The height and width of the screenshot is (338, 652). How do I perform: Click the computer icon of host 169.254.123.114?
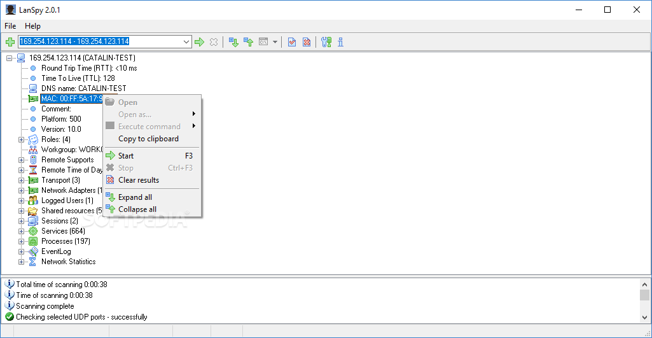pos(21,58)
